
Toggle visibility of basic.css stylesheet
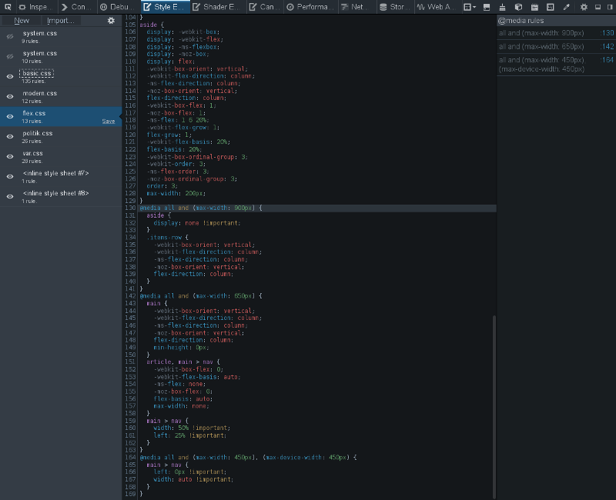click(x=10, y=76)
